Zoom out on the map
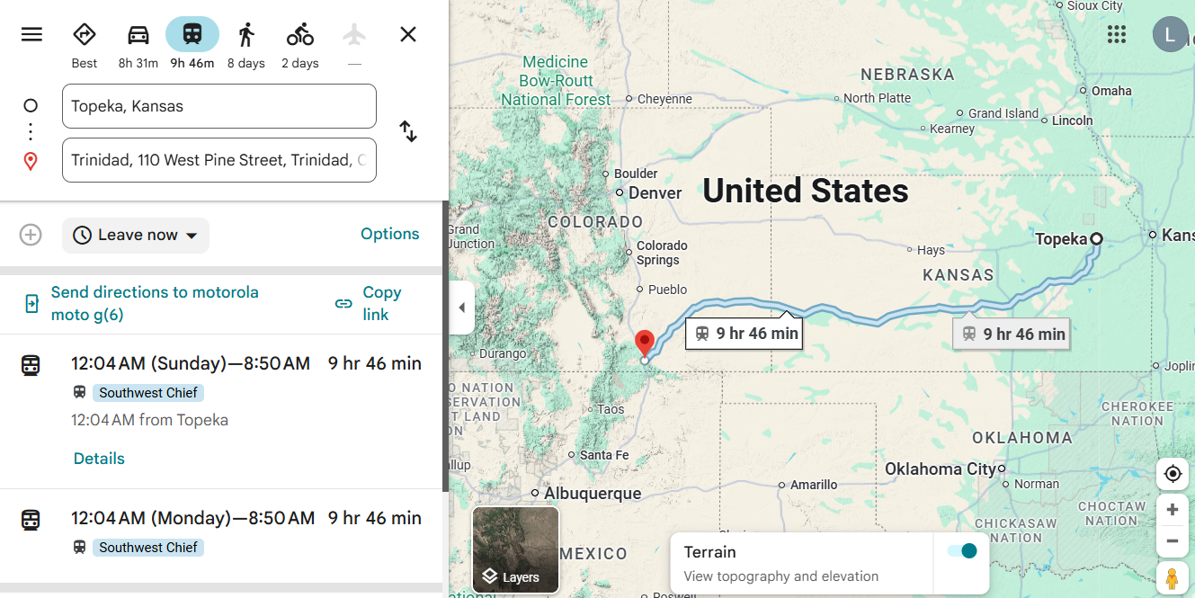 (1173, 541)
